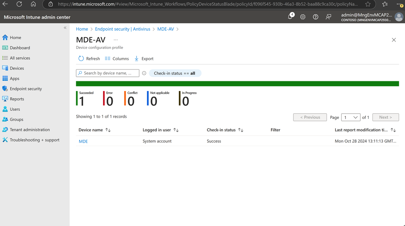Click the info icon next to search
The width and height of the screenshot is (405, 226).
pos(144,73)
